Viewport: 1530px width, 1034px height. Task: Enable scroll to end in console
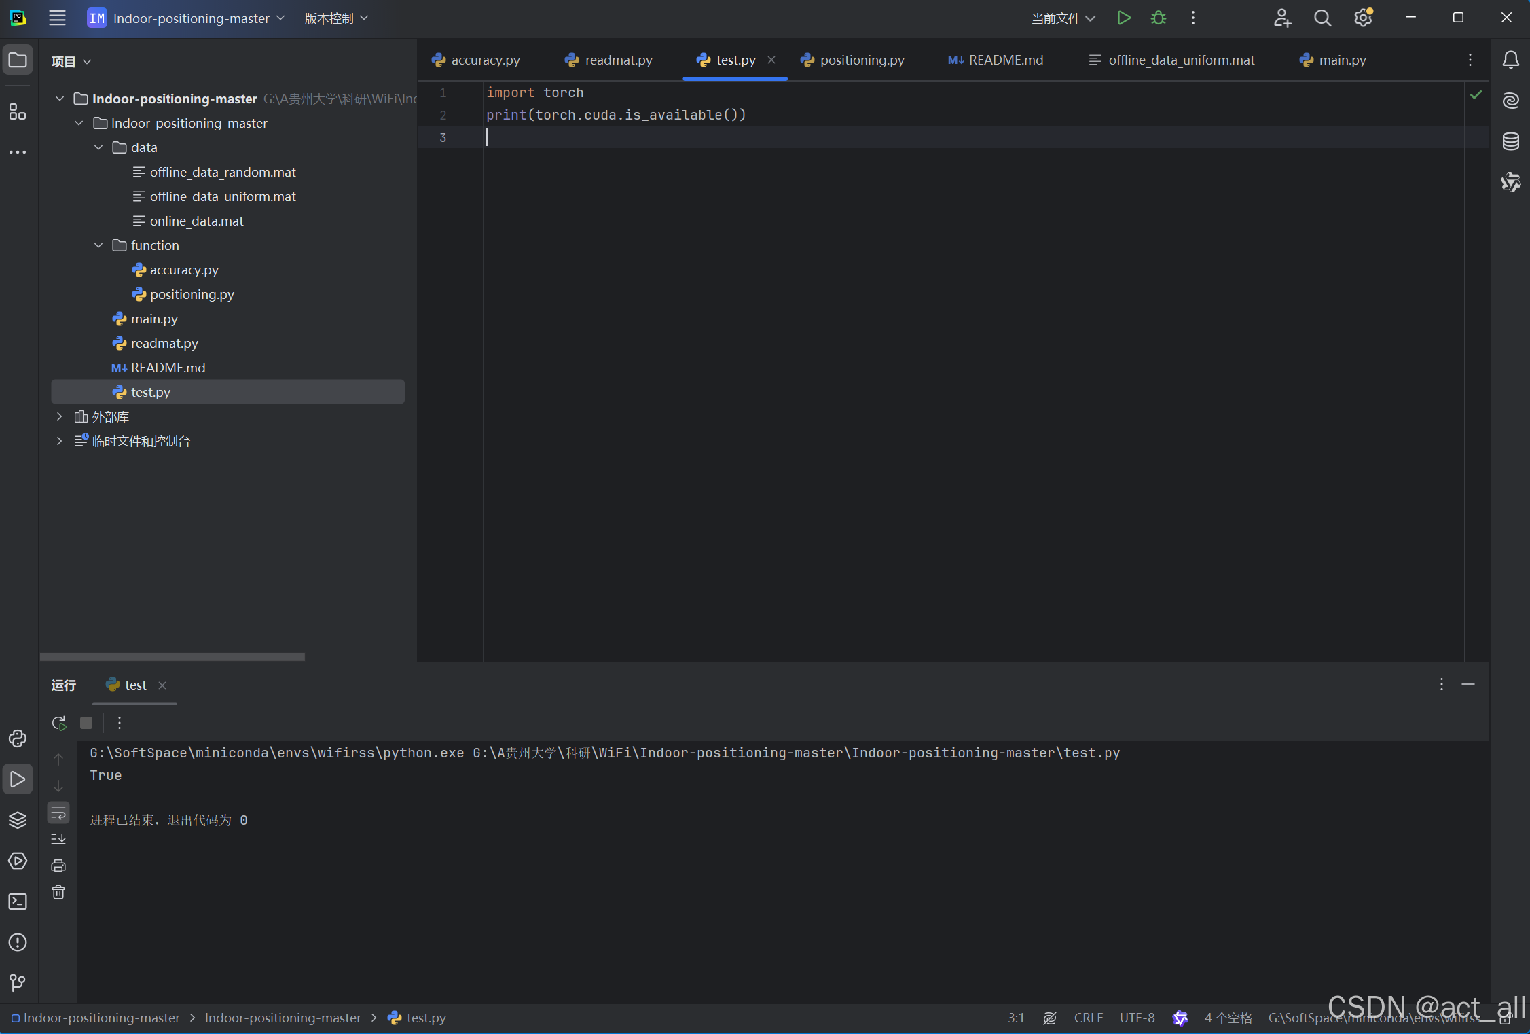[x=58, y=838]
